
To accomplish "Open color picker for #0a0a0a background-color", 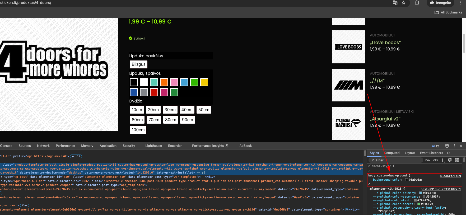I will (x=407, y=180).
